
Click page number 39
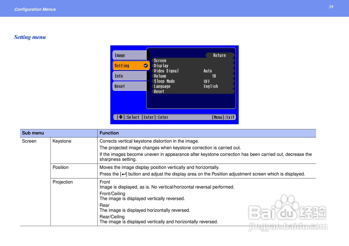click(x=331, y=7)
